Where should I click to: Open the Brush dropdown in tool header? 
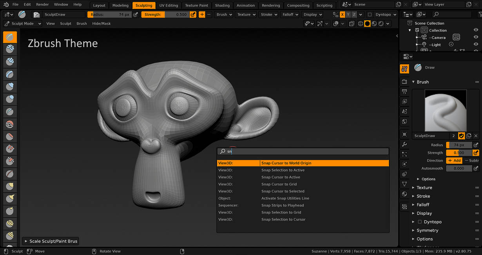[x=224, y=15]
